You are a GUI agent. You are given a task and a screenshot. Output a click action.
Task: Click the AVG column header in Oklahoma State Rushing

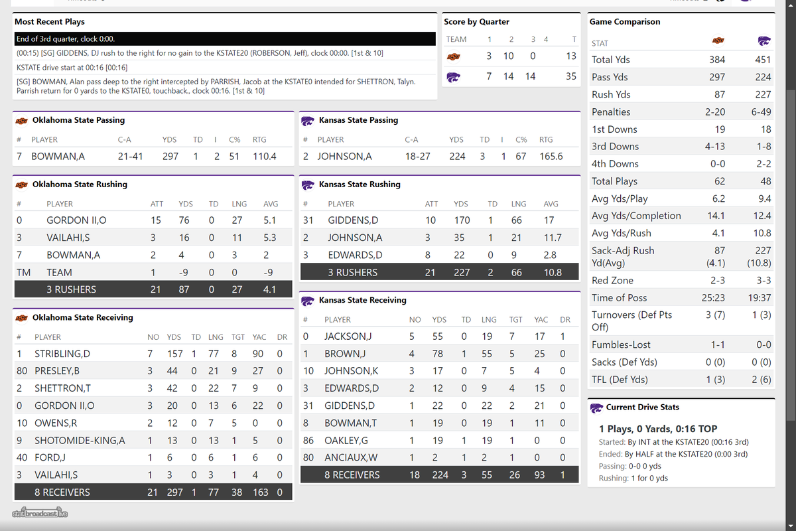pos(271,204)
